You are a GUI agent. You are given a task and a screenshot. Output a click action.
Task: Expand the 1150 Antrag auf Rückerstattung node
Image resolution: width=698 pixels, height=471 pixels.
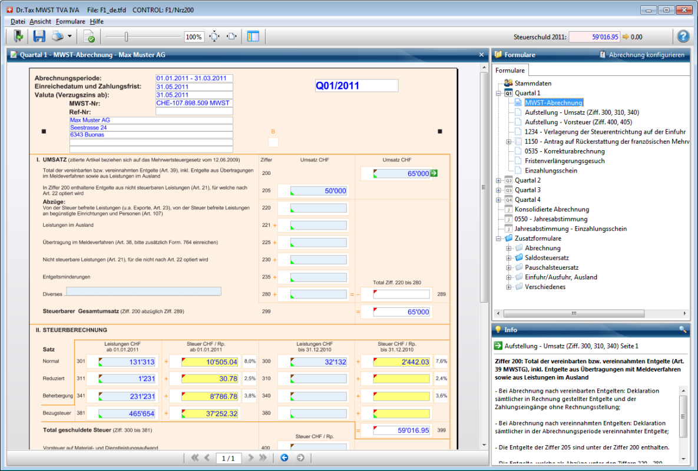(508, 142)
